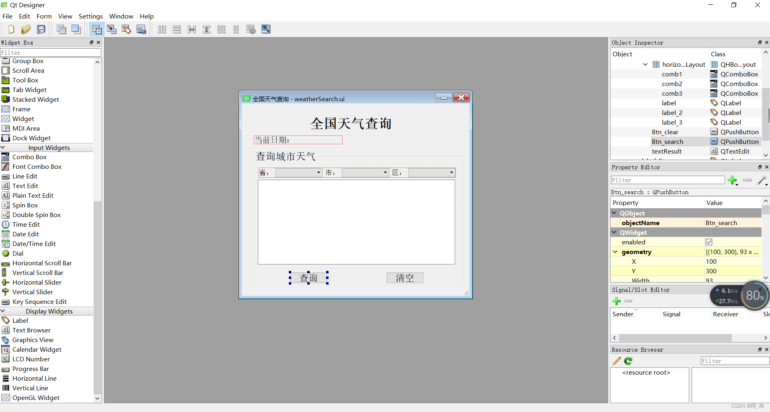Select textResult in Object Inspector

point(667,152)
